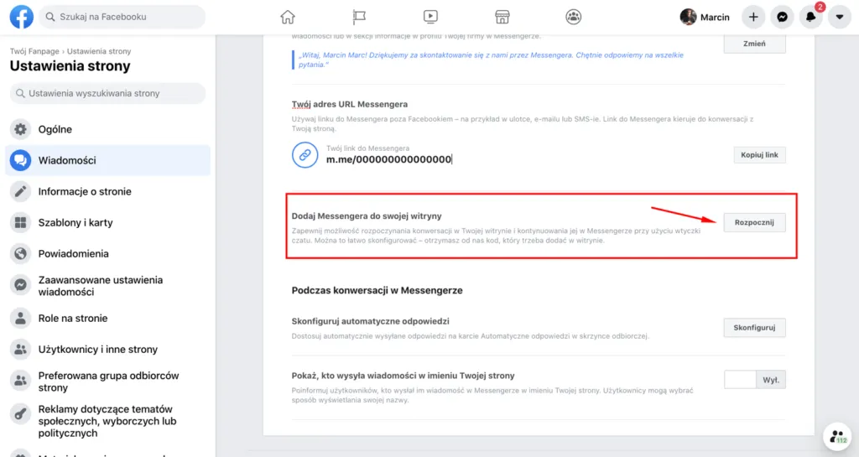Click Rozpocznij to add Messenger to site
The height and width of the screenshot is (457, 859).
point(754,223)
